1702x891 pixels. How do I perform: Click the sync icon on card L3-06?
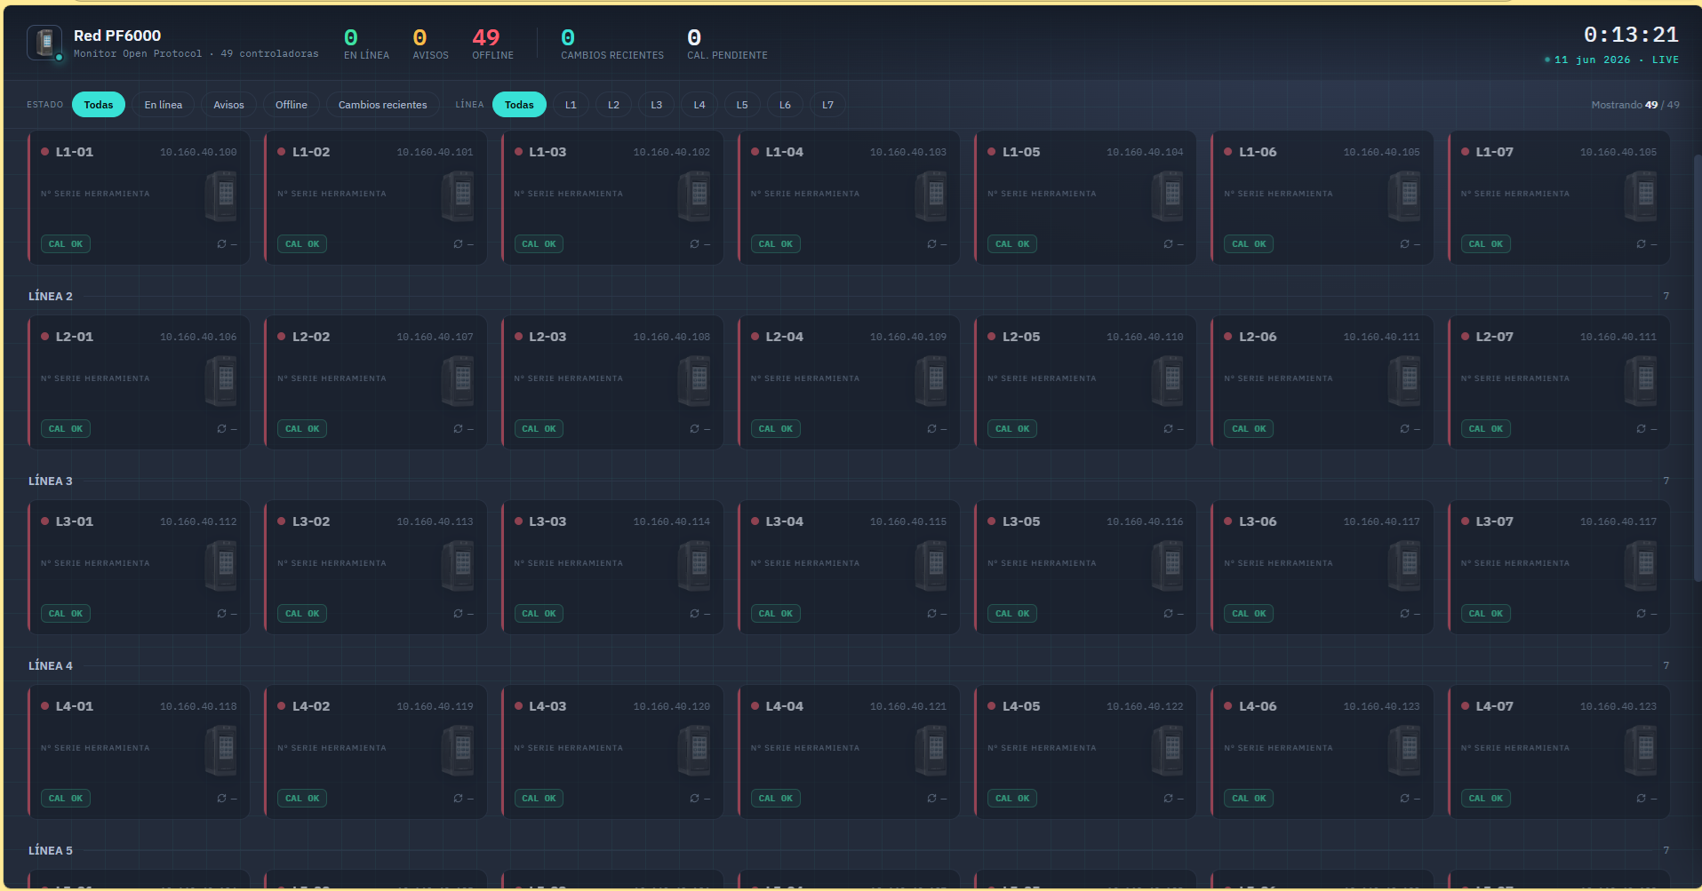pyautogui.click(x=1404, y=613)
